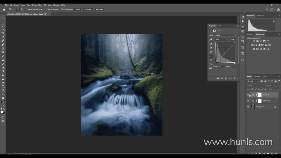Click the Zoom In magnifier icon

click(x=18, y=9)
